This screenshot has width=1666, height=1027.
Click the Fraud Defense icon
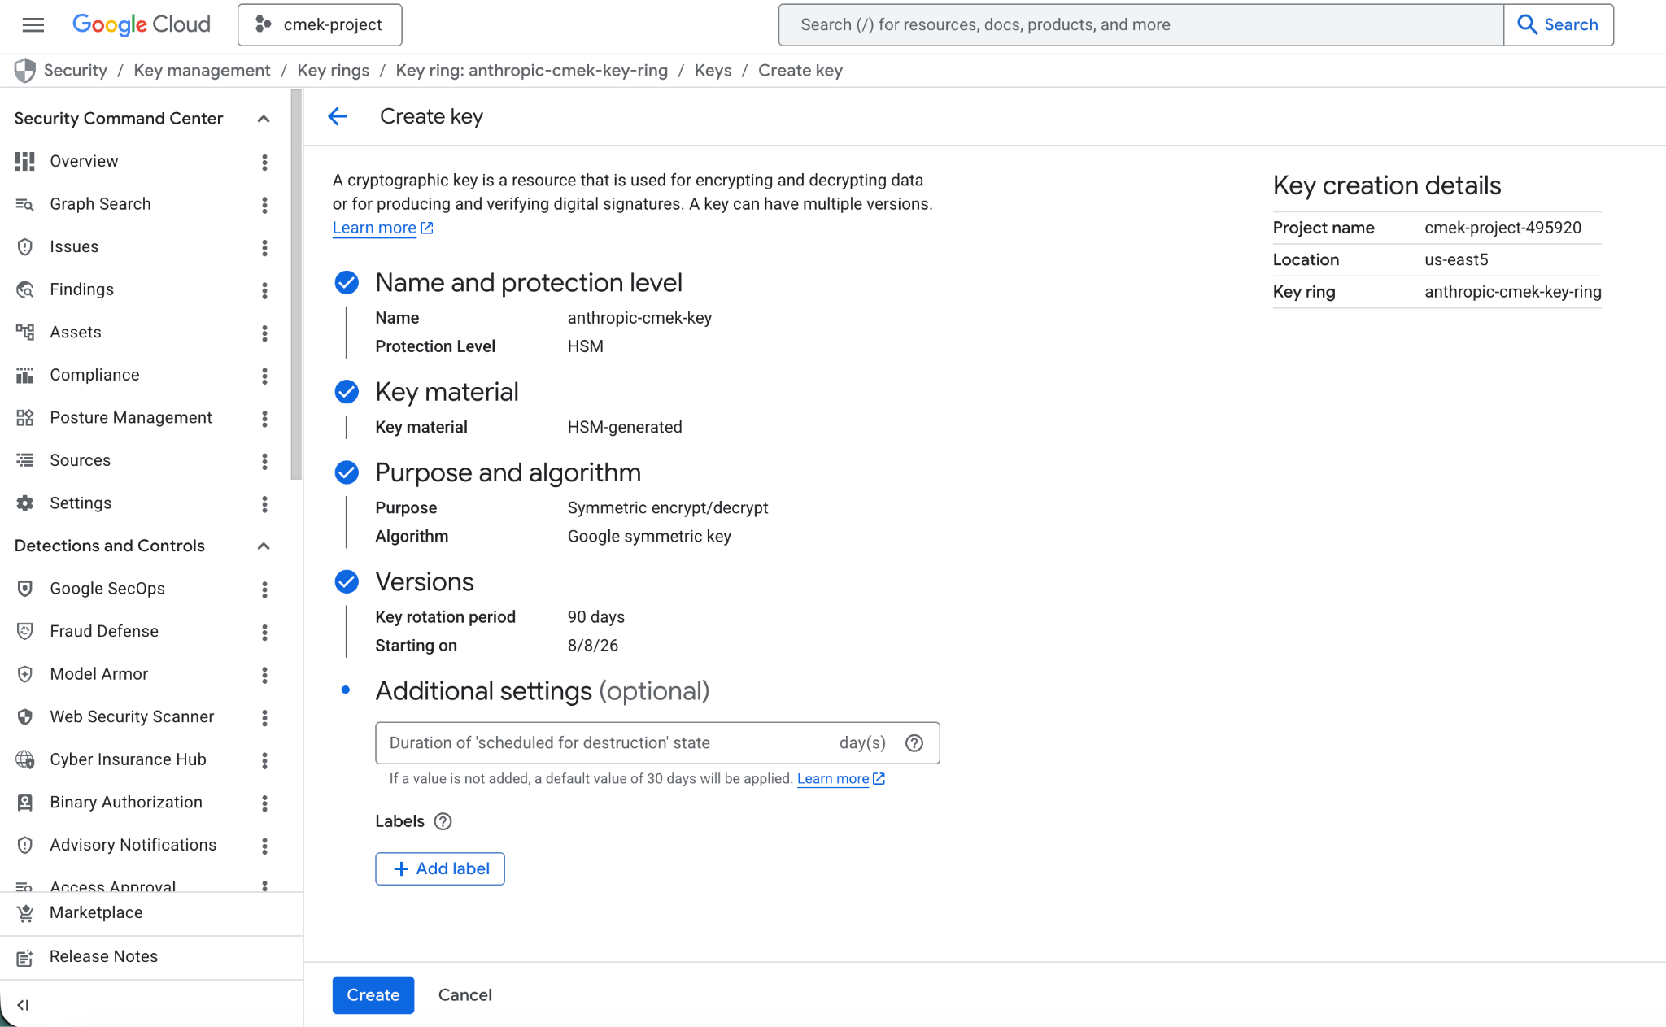click(x=25, y=631)
